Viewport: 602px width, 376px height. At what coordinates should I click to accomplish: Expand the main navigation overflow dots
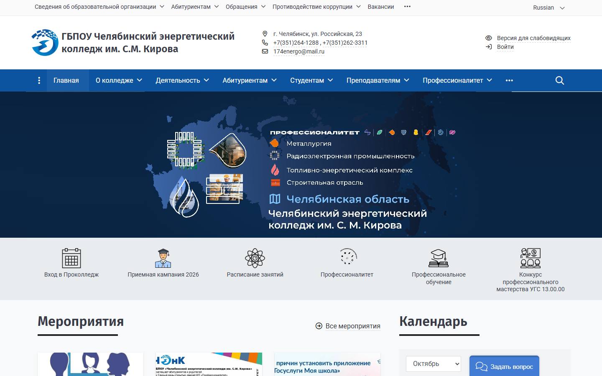(509, 81)
